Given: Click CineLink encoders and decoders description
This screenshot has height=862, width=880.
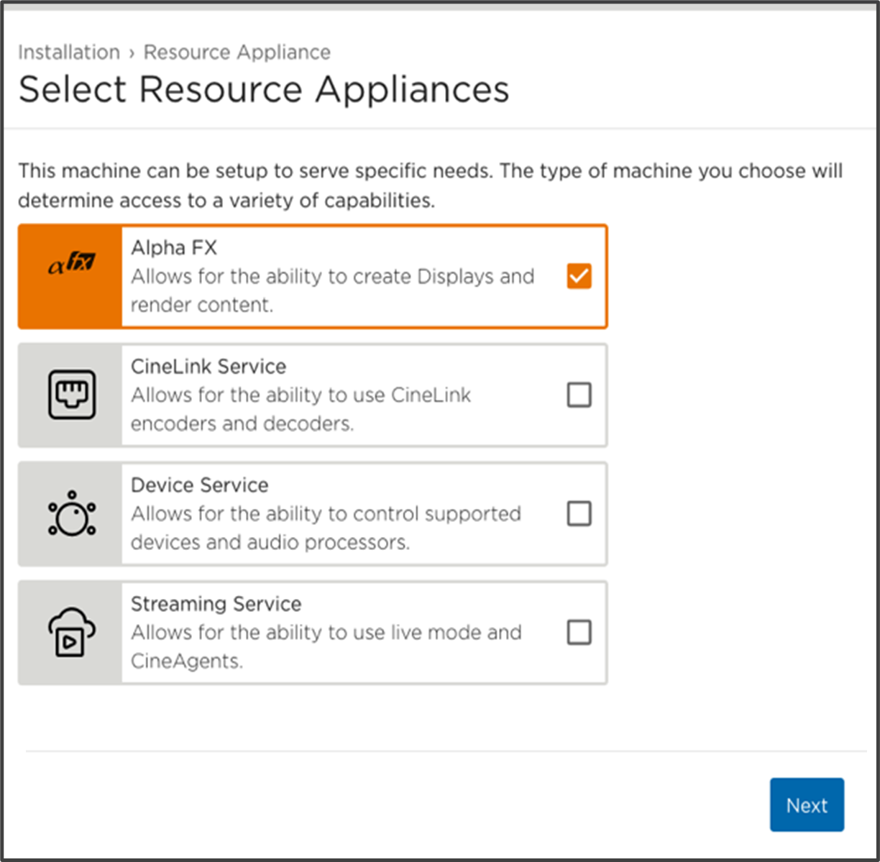Looking at the screenshot, I should pos(301,409).
